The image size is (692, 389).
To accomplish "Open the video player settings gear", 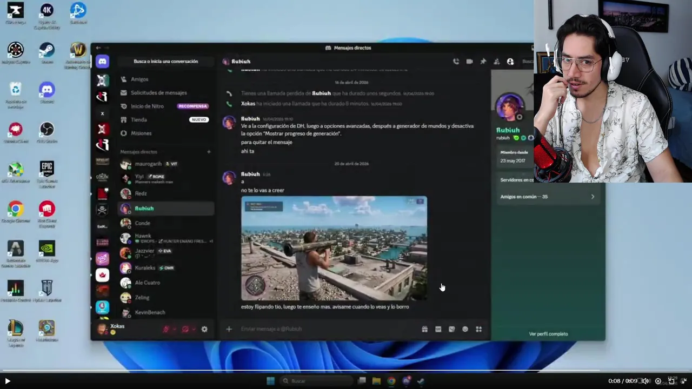I will pyautogui.click(x=658, y=381).
